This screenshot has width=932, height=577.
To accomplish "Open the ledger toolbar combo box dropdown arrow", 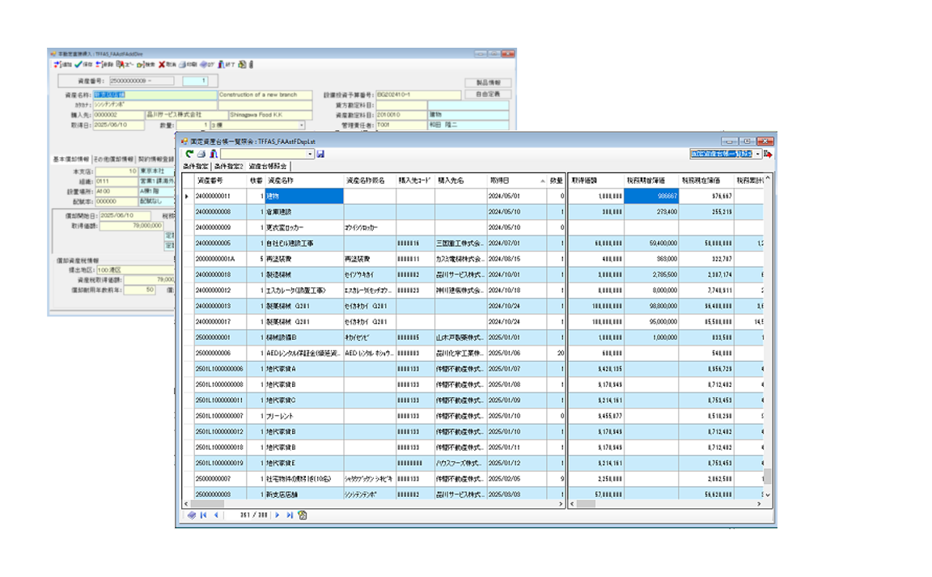I will pyautogui.click(x=310, y=154).
